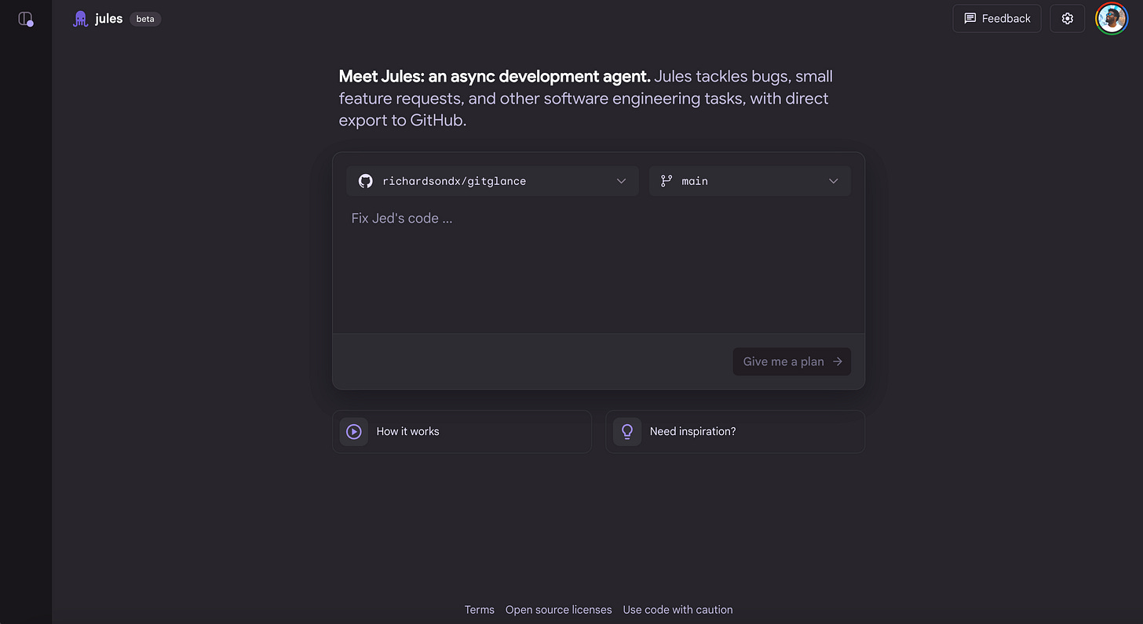Open the Open source licenses link
The image size is (1143, 624).
(x=559, y=610)
